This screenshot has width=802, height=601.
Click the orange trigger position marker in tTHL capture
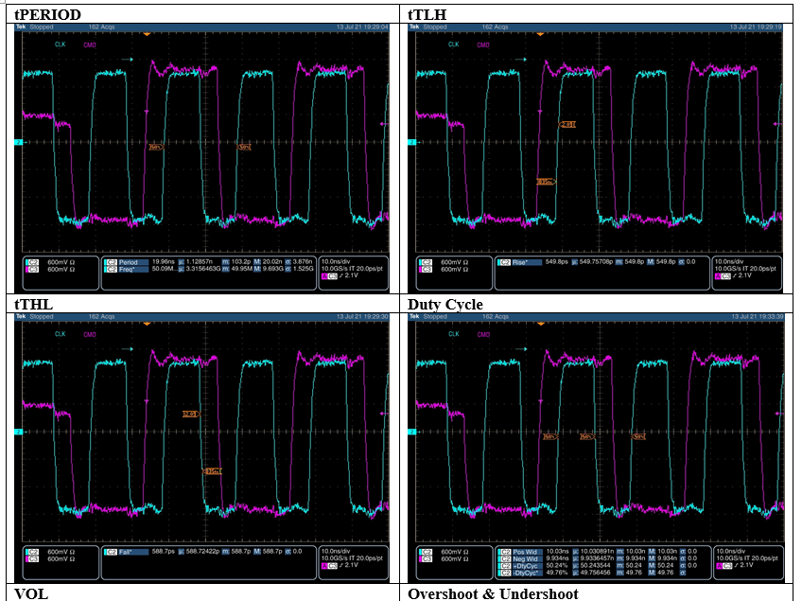click(x=147, y=324)
